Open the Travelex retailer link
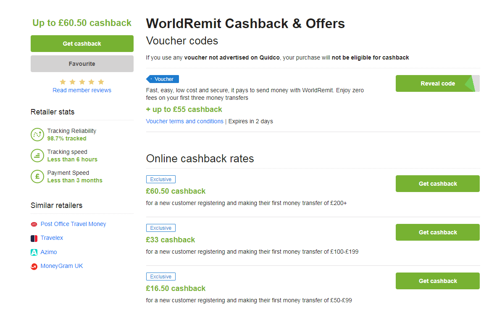Screen dimensions: 489x309 pyautogui.click(x=52, y=238)
